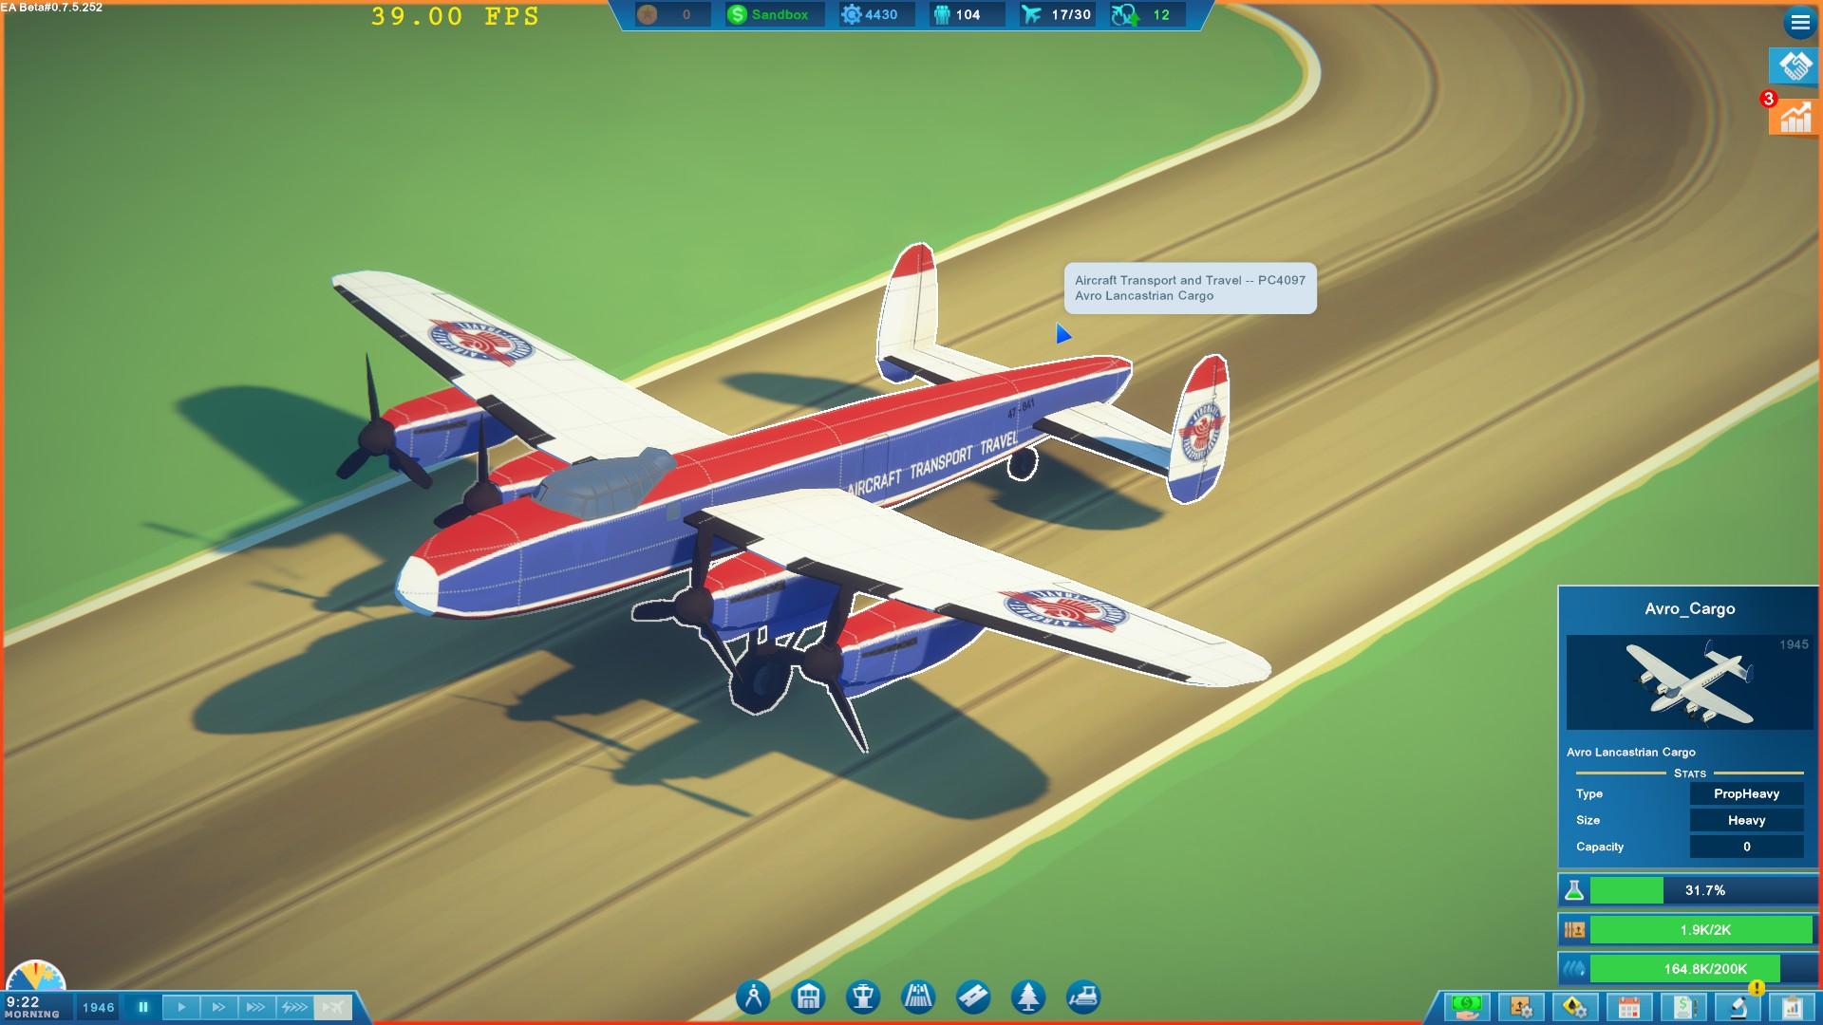Set game speed to double fast-forward

pos(218,1007)
